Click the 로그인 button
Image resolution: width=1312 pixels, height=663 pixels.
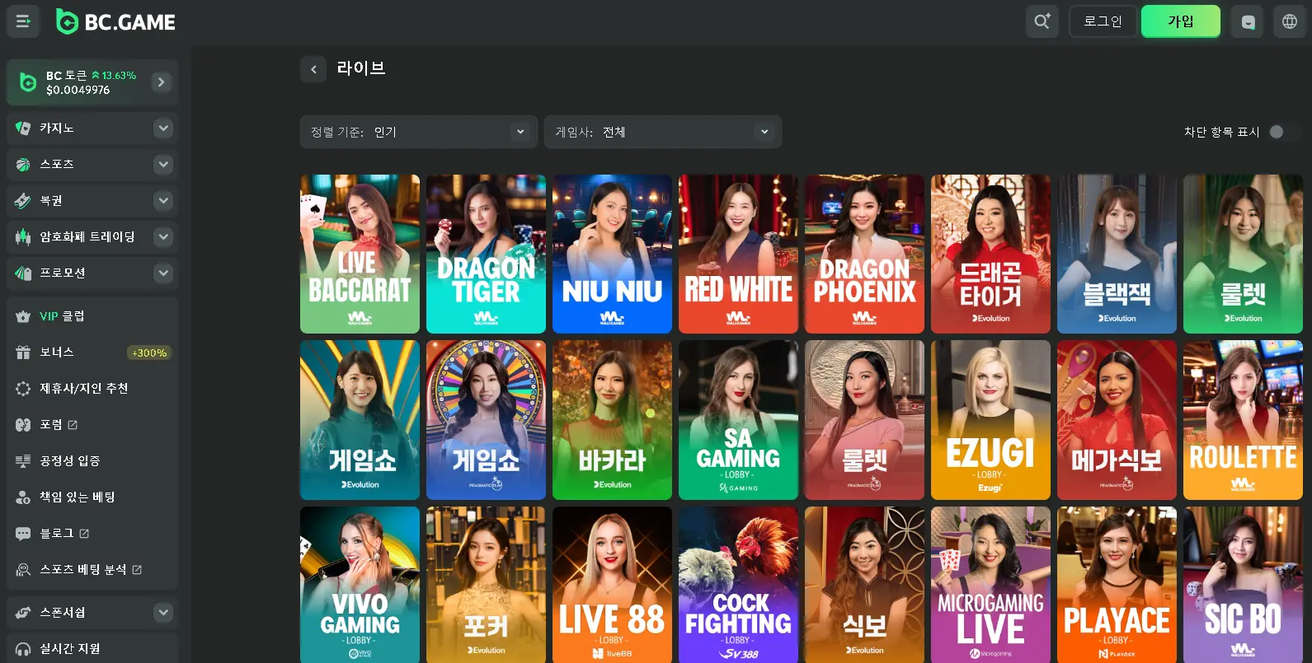point(1103,21)
